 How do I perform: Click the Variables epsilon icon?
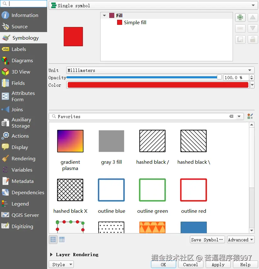pos(5,170)
